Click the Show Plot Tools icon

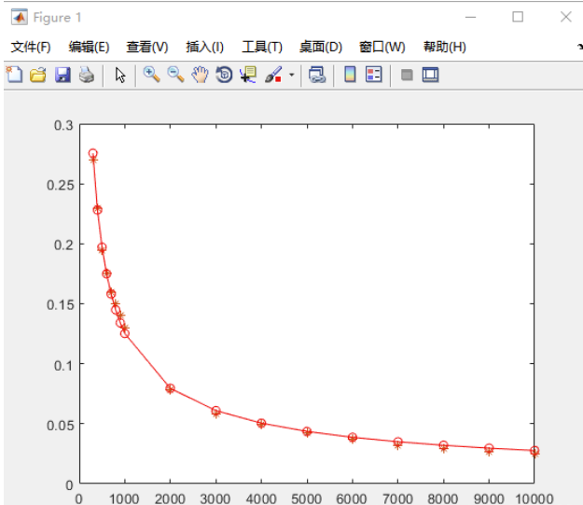[x=430, y=75]
